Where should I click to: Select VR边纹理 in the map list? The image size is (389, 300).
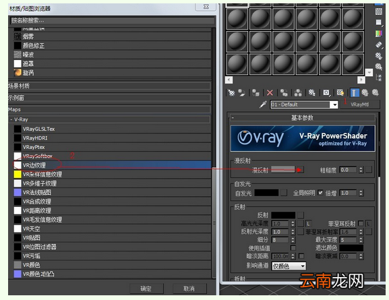point(112,165)
